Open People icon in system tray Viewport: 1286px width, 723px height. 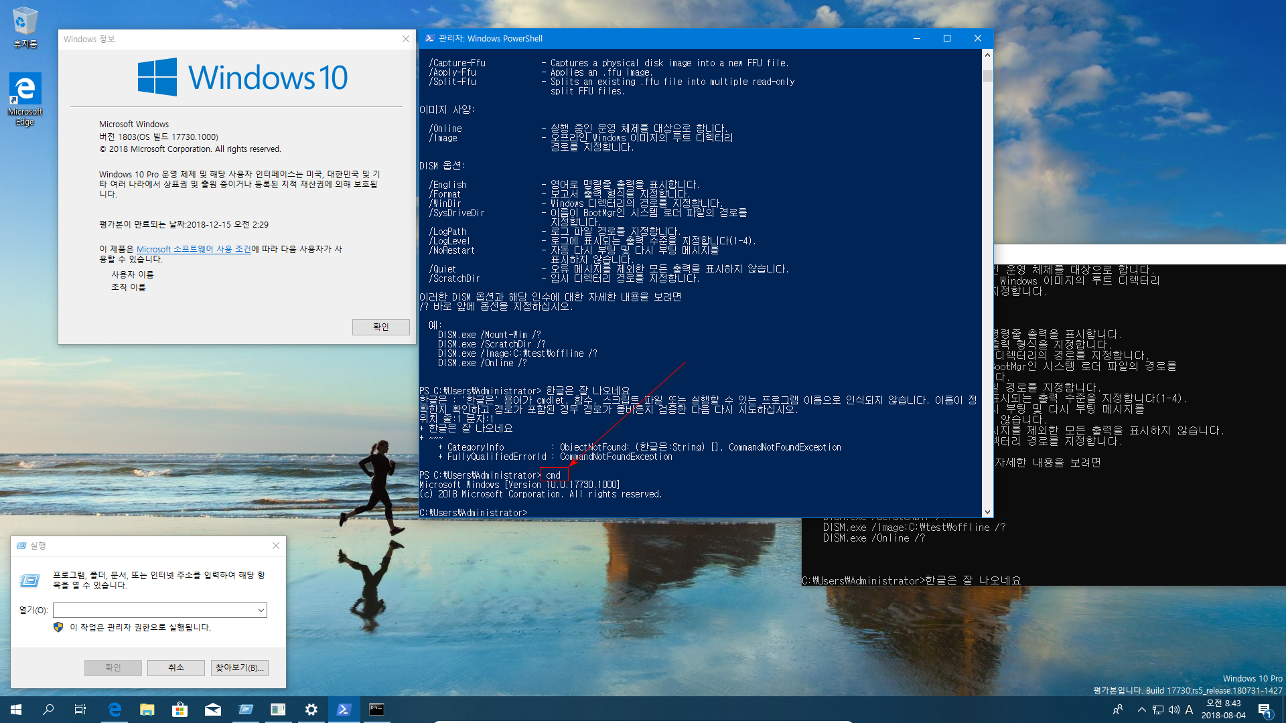tap(1118, 710)
